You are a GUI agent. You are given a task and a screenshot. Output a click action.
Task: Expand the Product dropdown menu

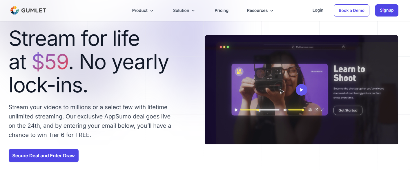143,10
